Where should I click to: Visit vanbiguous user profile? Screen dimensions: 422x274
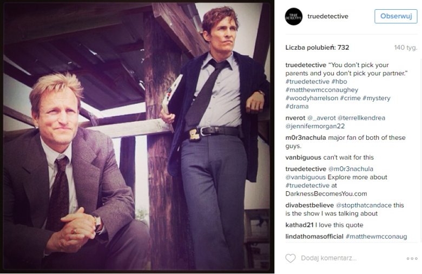click(303, 158)
